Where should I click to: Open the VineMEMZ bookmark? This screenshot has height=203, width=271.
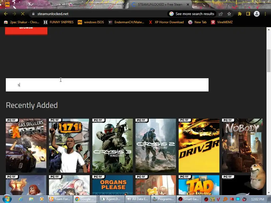[222, 22]
